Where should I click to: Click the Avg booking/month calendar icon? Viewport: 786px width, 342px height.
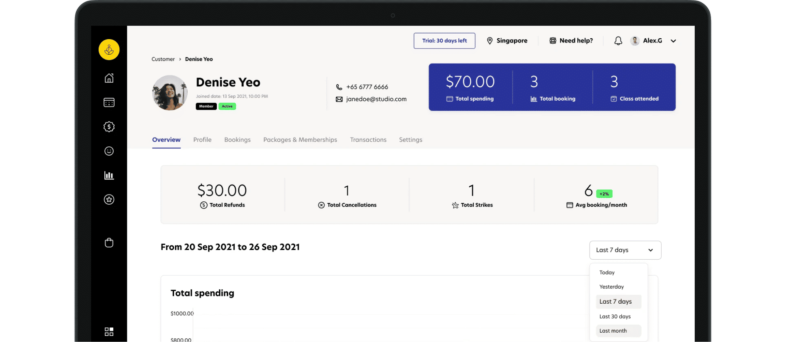click(x=570, y=205)
